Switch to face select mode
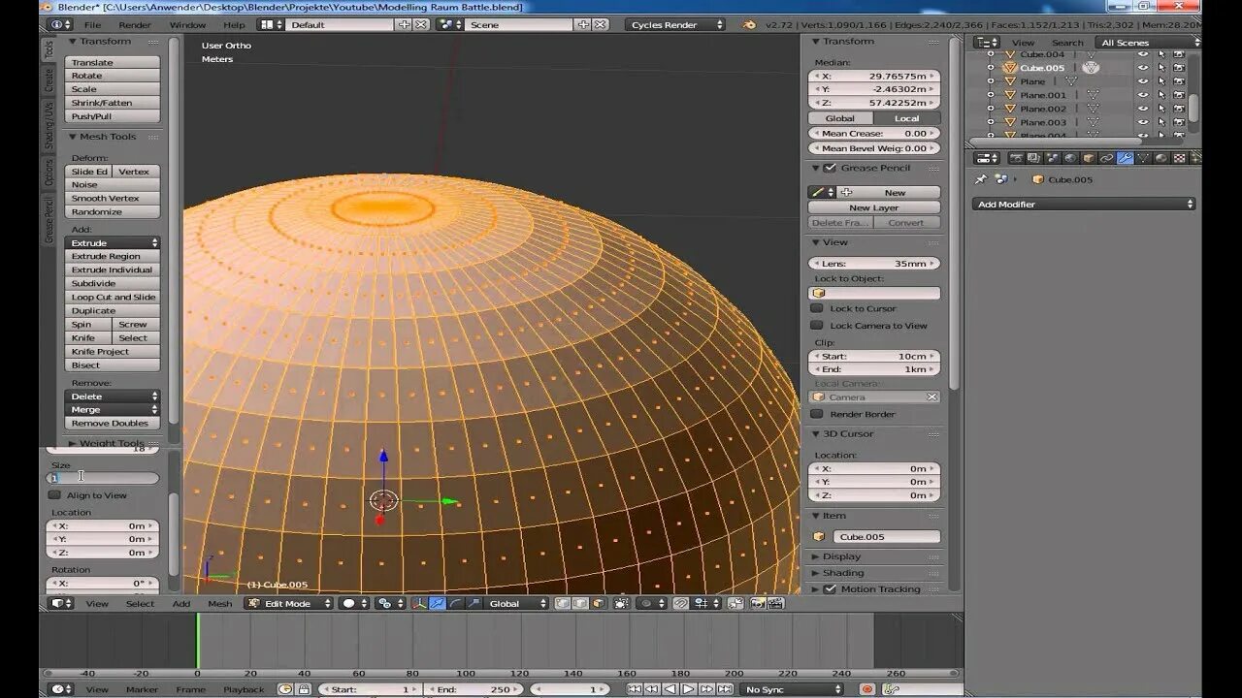 pos(598,603)
